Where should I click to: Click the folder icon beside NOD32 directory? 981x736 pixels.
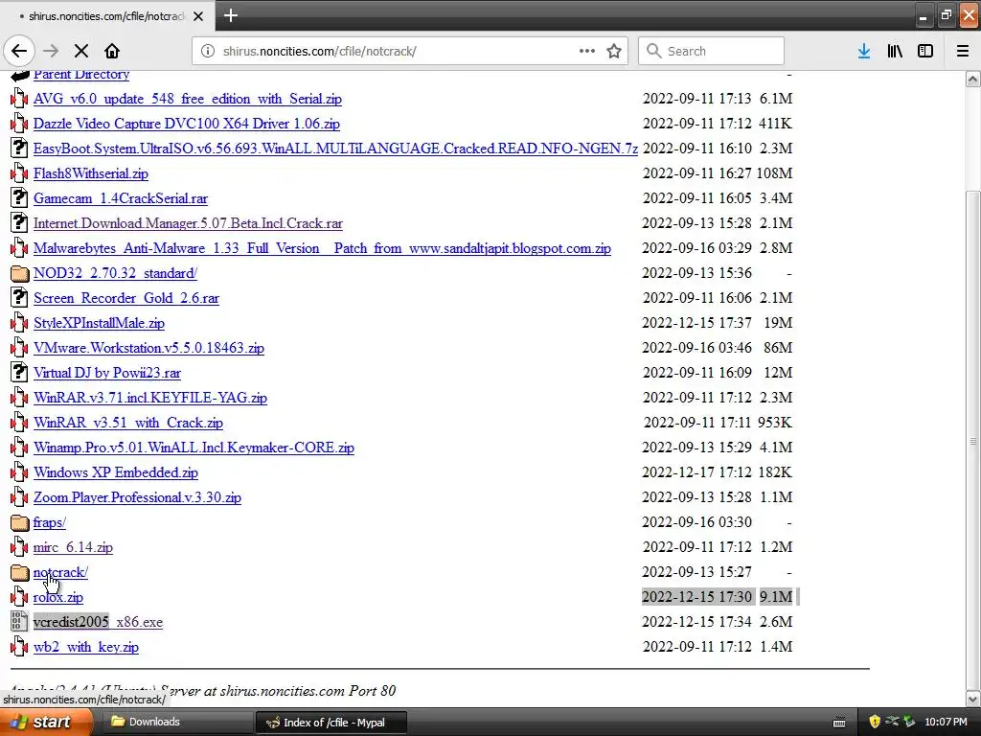20,273
